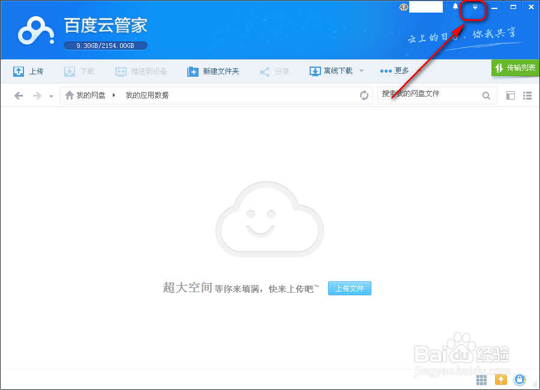Click the 上传文件 upload button
Viewport: 540px width, 390px height.
(350, 289)
